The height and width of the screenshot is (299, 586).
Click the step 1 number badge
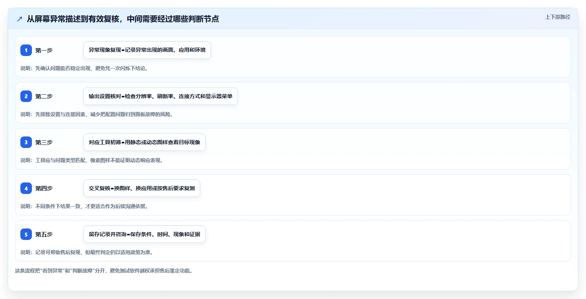pos(26,50)
